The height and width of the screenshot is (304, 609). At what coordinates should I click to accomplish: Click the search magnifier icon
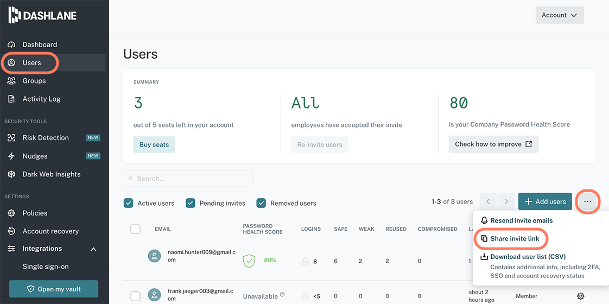(x=130, y=179)
